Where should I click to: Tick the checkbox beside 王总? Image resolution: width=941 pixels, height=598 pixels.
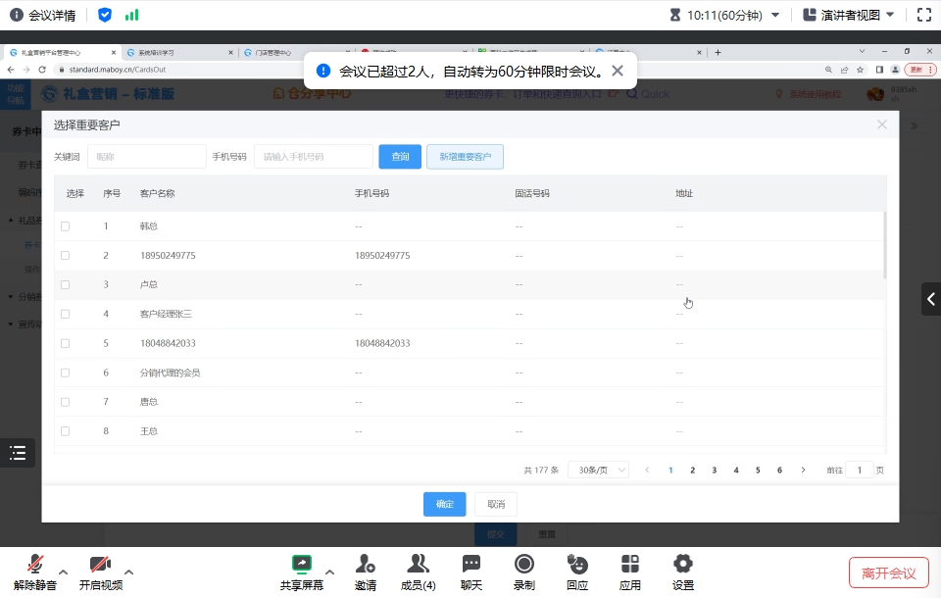point(66,431)
